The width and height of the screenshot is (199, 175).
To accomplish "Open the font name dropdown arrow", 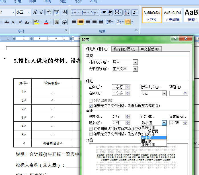I will [x=13, y=12].
